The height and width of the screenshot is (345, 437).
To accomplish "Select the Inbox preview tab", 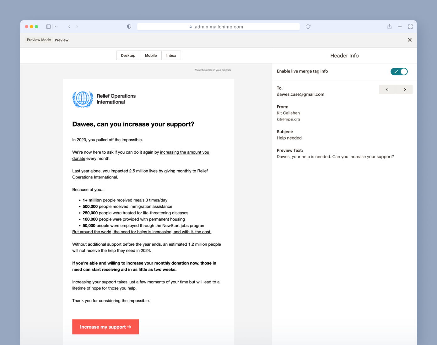I will [171, 56].
